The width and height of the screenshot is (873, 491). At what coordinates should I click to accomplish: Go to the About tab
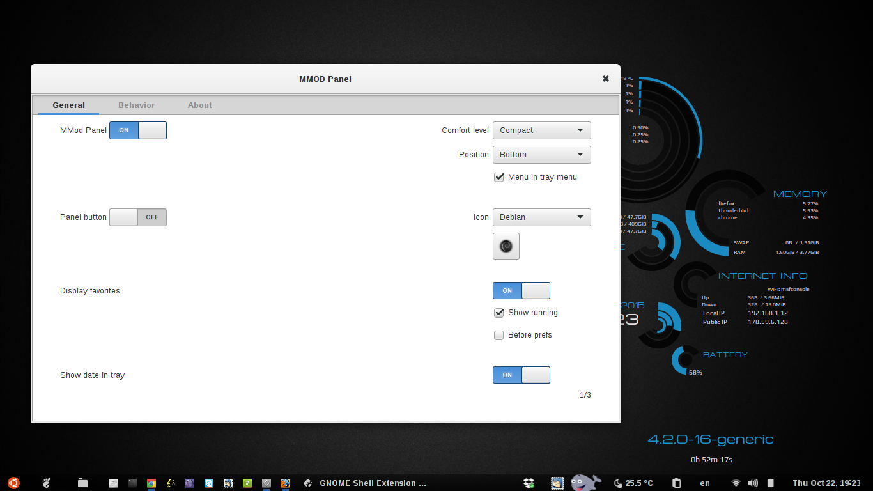[x=199, y=105]
